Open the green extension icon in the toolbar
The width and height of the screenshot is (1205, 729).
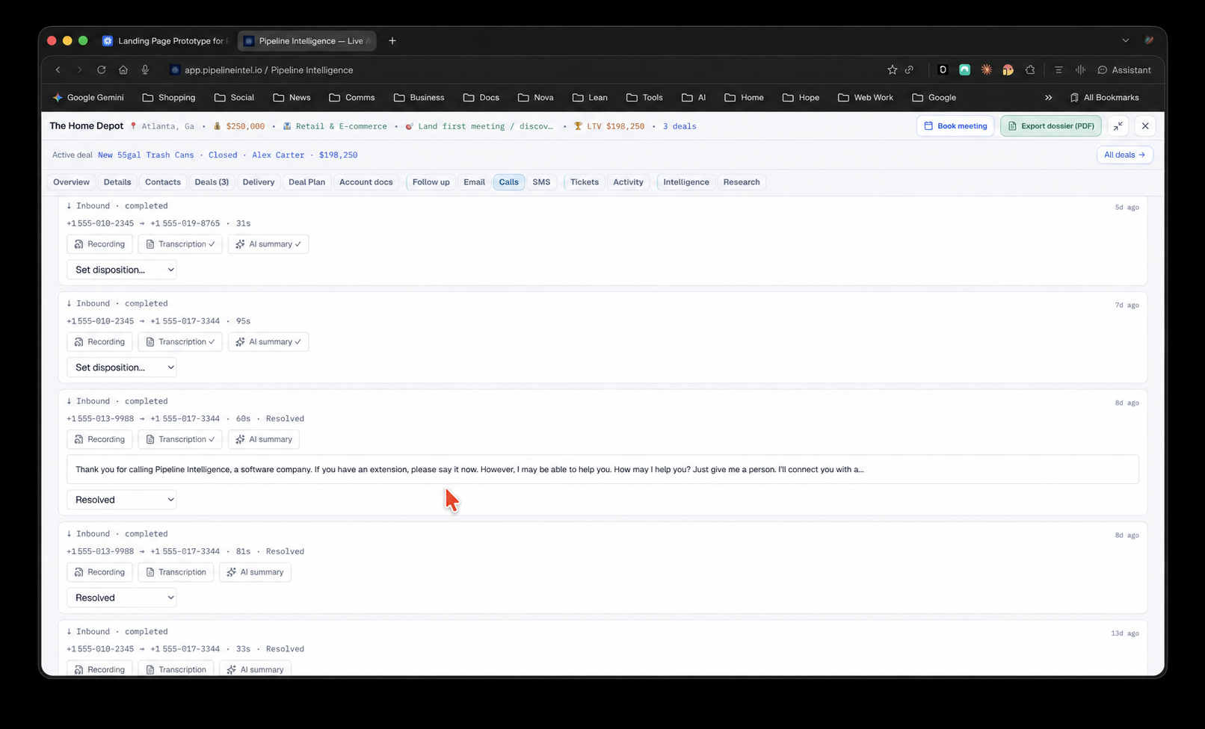point(965,69)
